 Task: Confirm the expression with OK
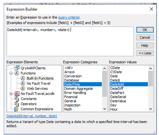[x=145, y=30]
